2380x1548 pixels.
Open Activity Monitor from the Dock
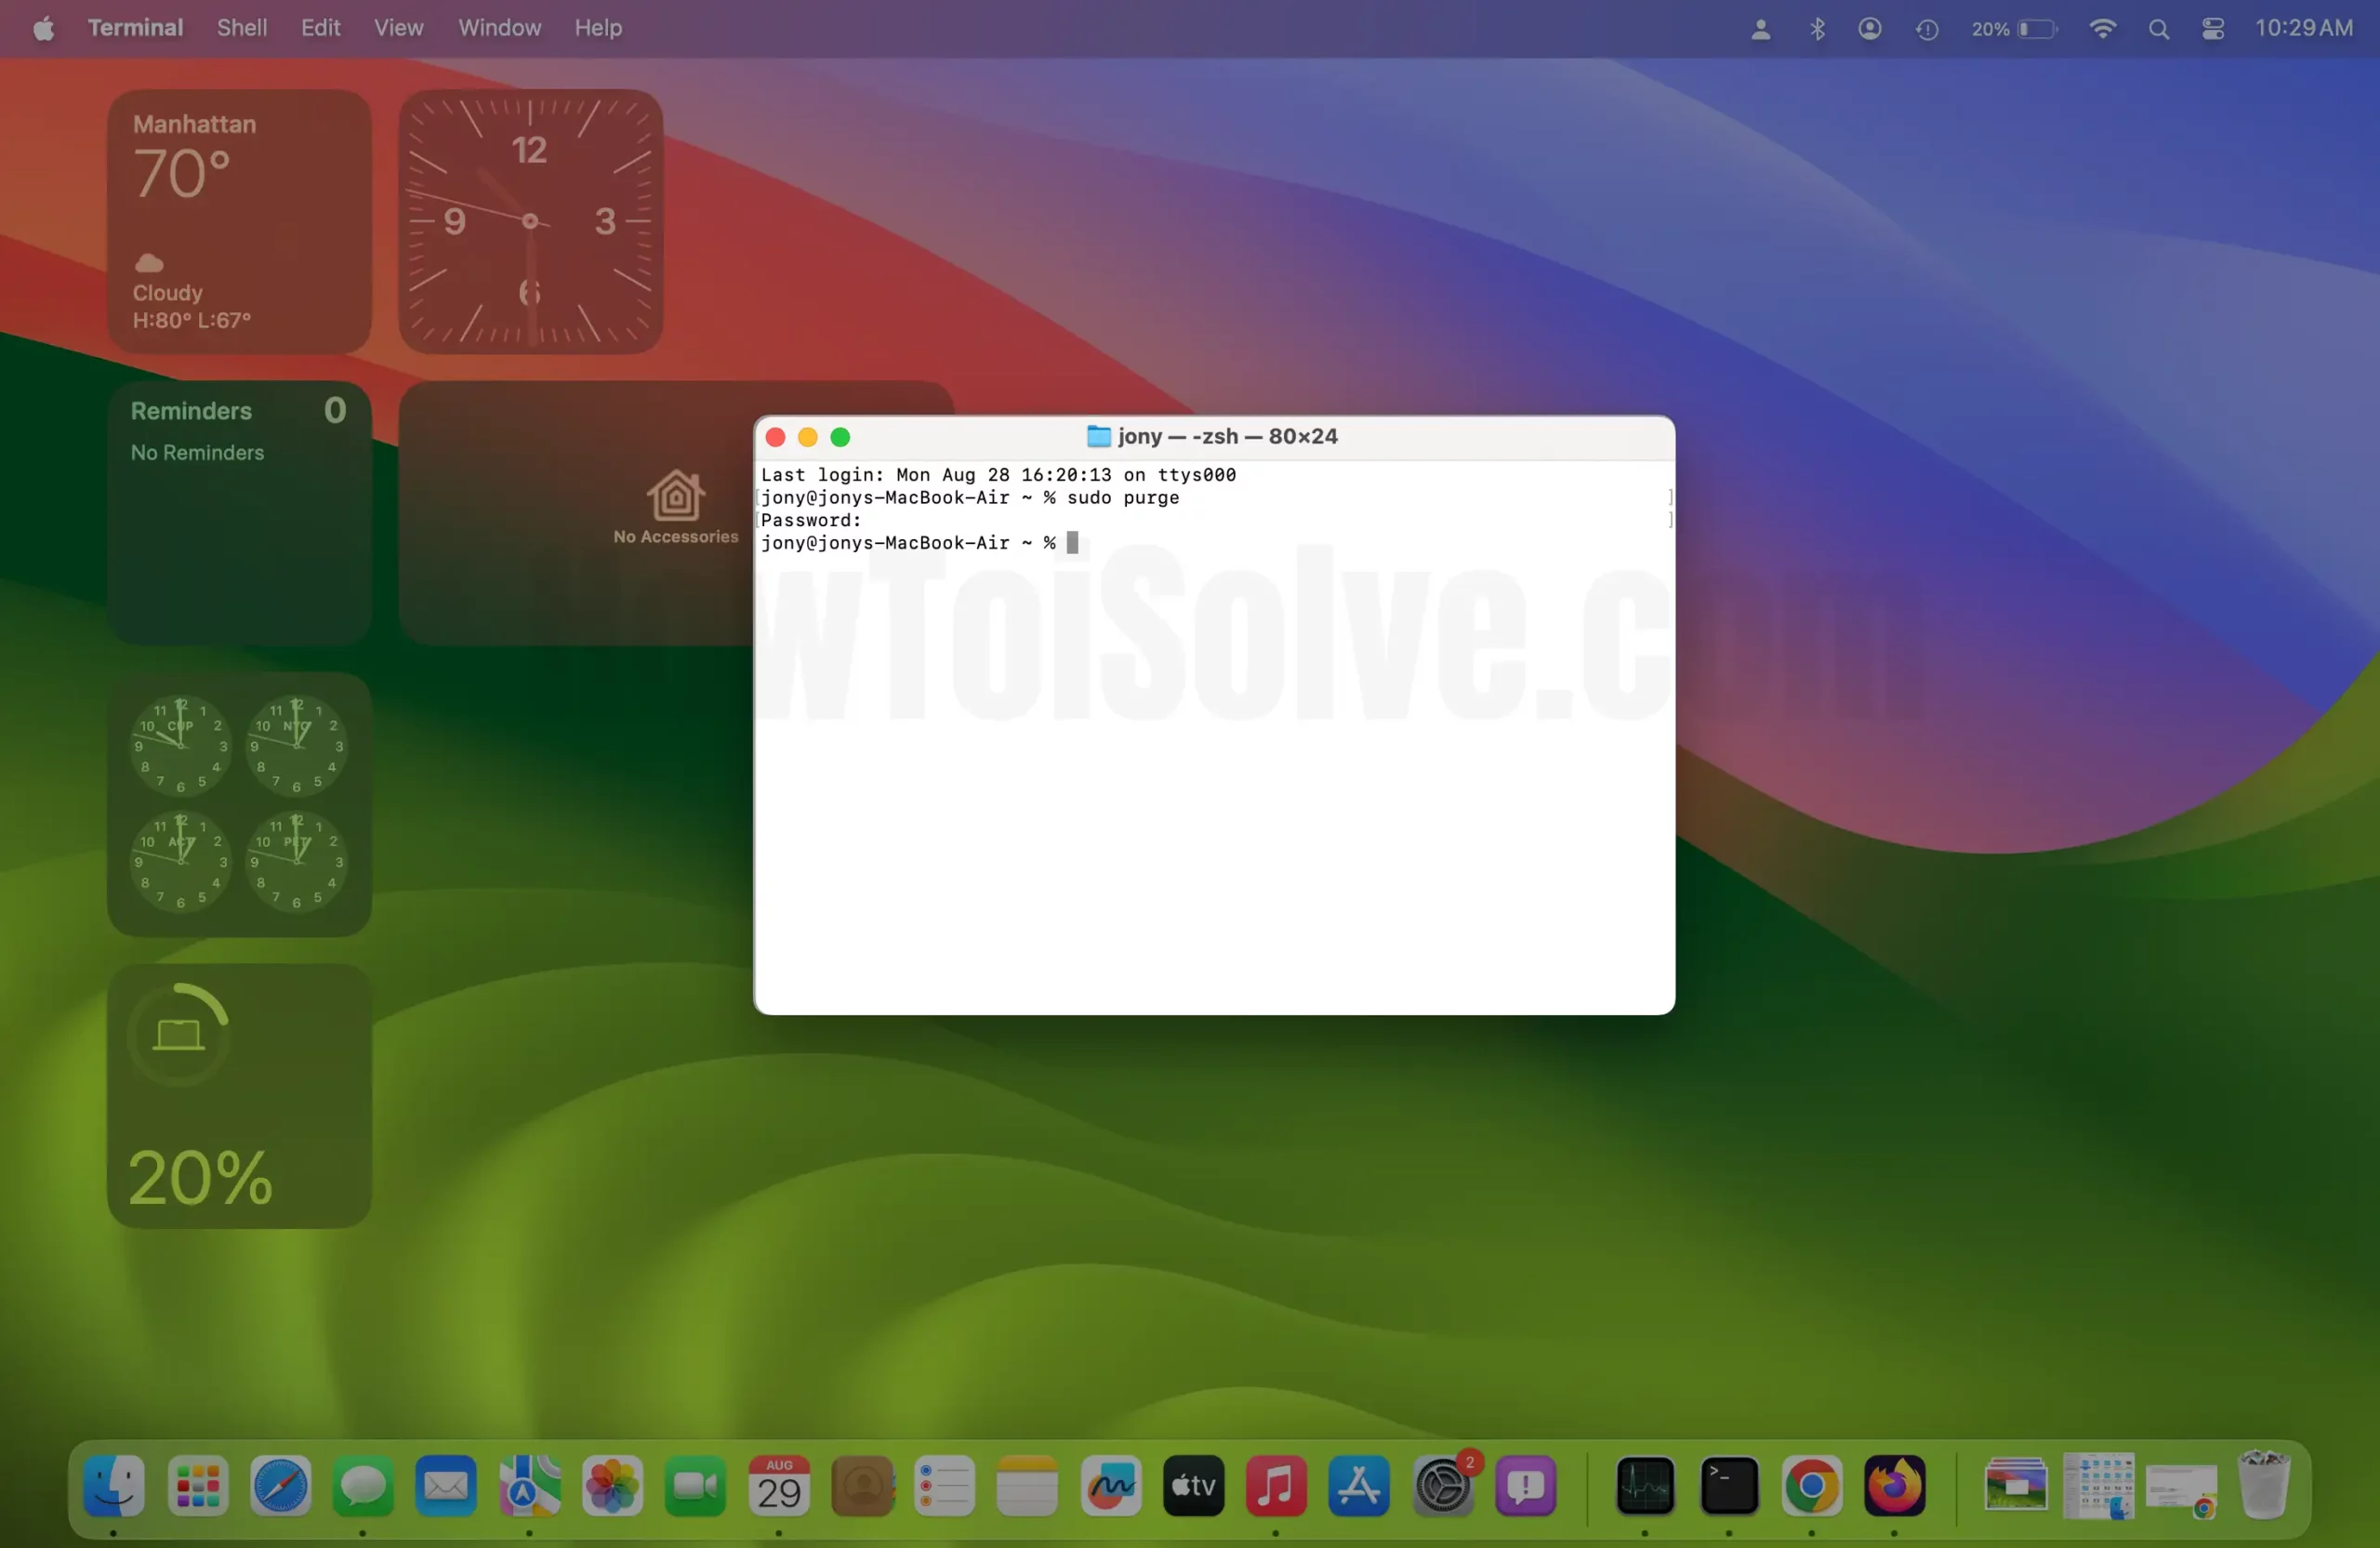(1645, 1486)
